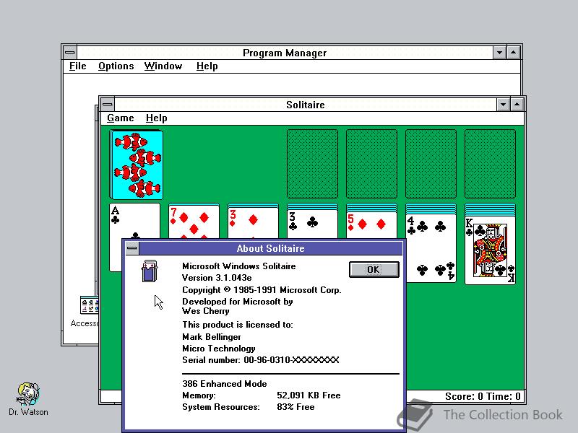Click the "52,091 KB Free" memory value
Viewport: 578px width, 433px height.
click(309, 395)
